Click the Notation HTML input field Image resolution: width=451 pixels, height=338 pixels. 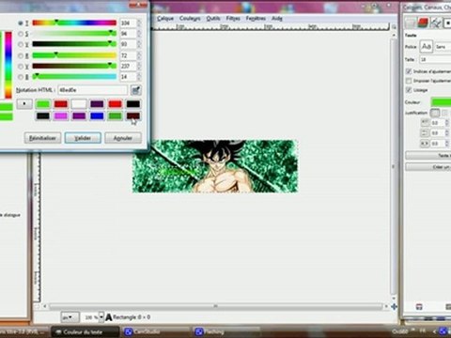tap(93, 90)
